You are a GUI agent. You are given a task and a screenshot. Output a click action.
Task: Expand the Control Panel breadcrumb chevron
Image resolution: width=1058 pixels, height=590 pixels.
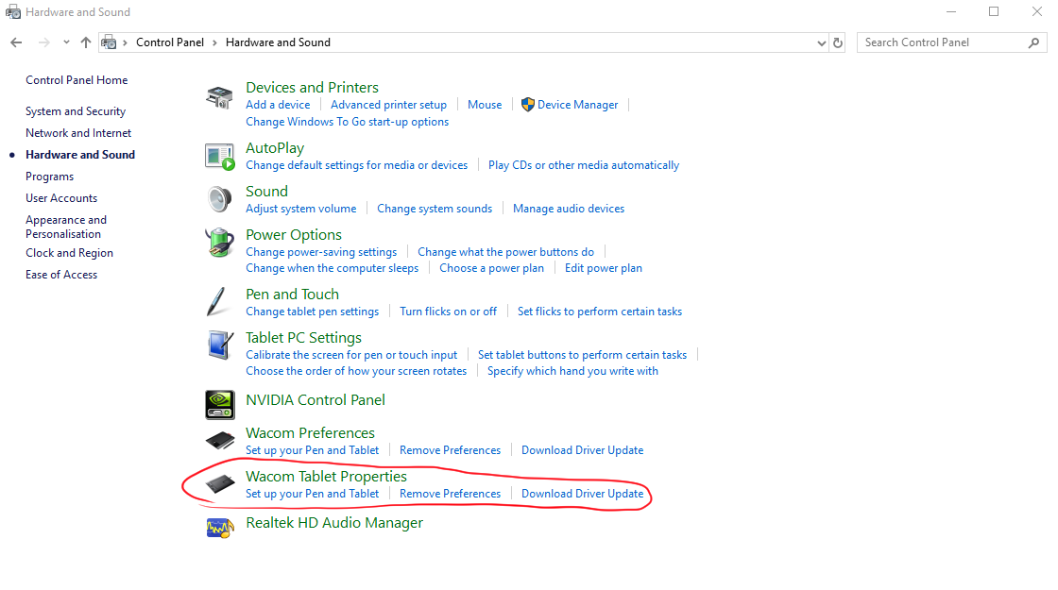214,42
